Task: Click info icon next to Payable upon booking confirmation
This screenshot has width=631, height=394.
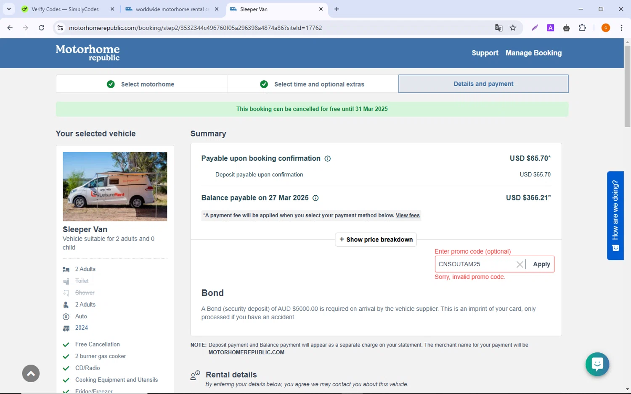Action: (x=328, y=159)
